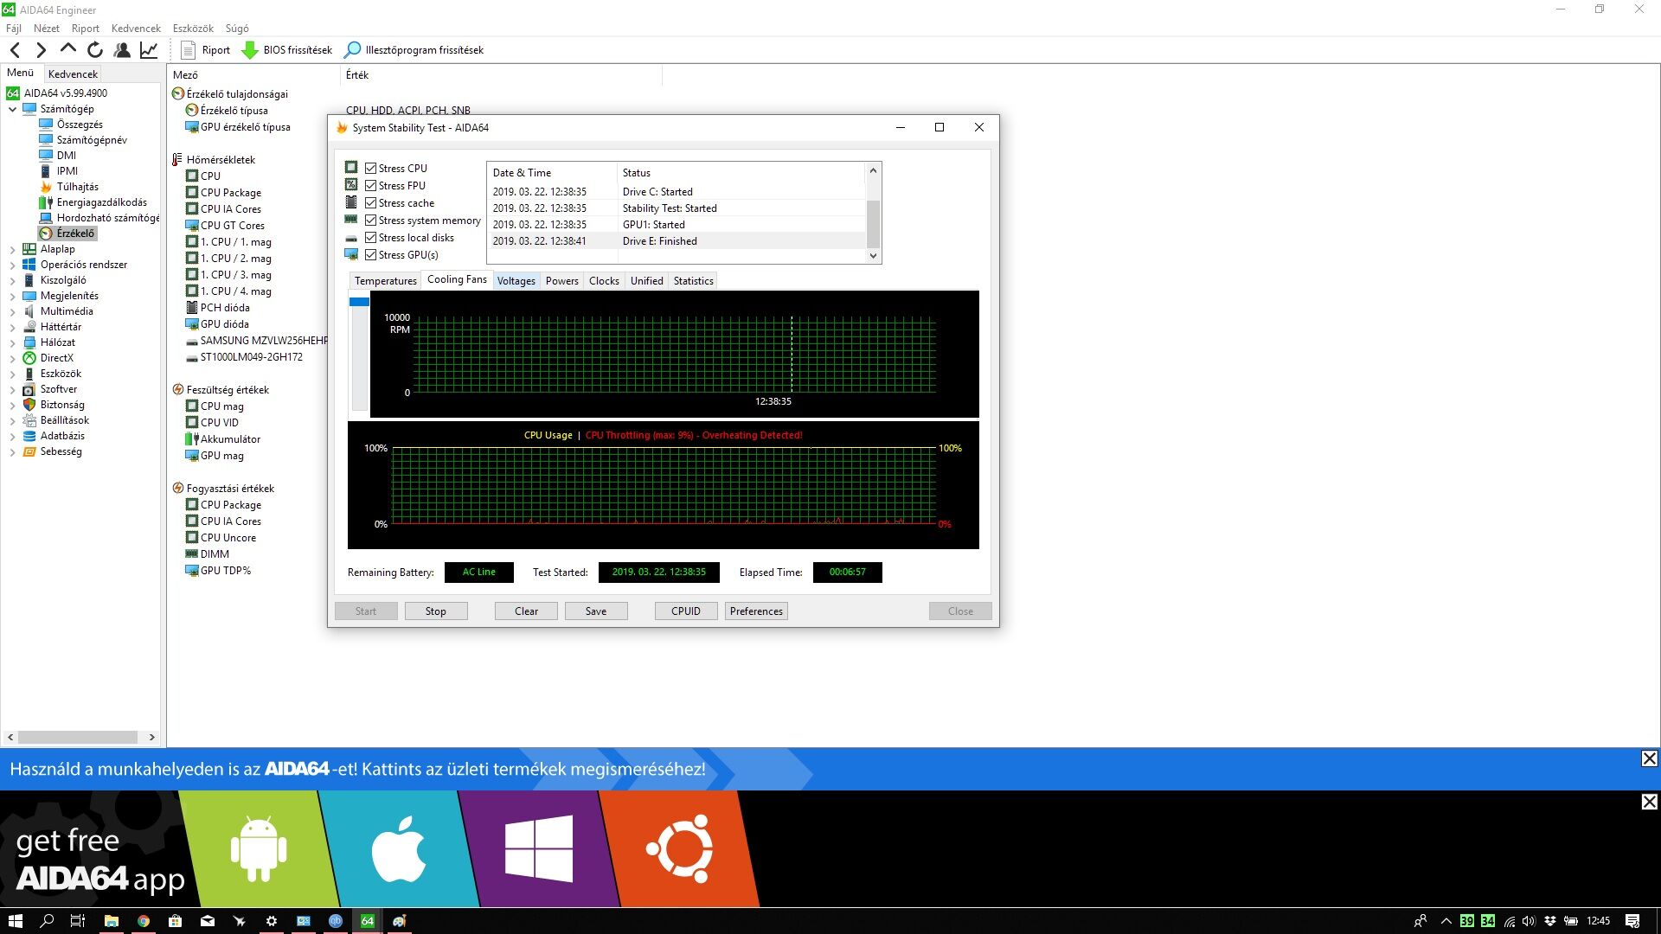Expand the Alaplap tree node
This screenshot has height=934, width=1661.
coord(12,249)
